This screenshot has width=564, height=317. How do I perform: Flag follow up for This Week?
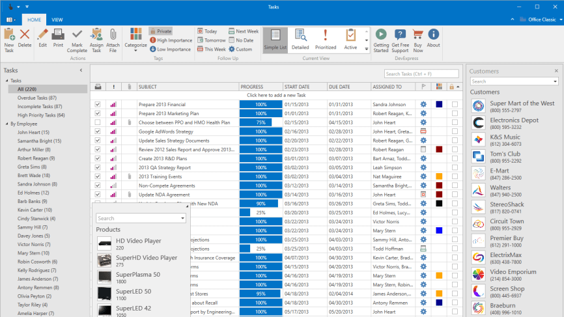click(212, 49)
